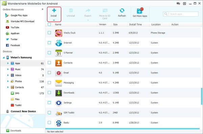
Task: Check the S Planner checkbox
Action: [x=49, y=53]
